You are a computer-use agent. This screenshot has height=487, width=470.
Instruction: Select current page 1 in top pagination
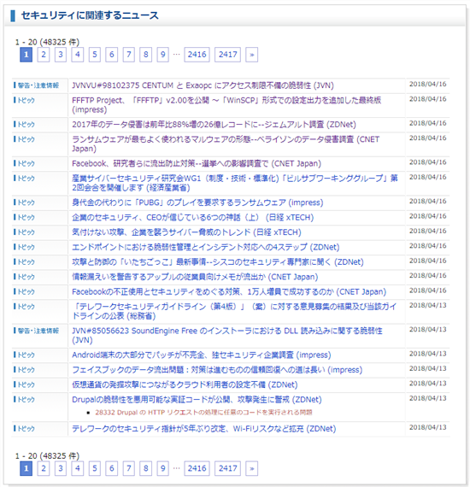26,55
